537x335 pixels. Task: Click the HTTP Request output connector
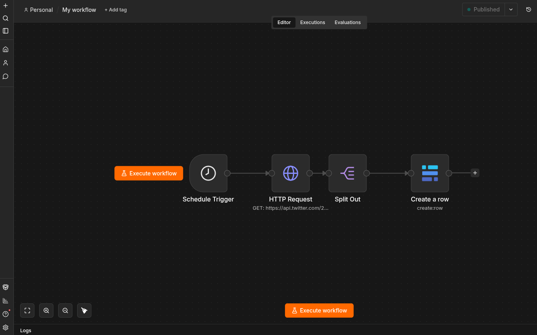pyautogui.click(x=309, y=173)
